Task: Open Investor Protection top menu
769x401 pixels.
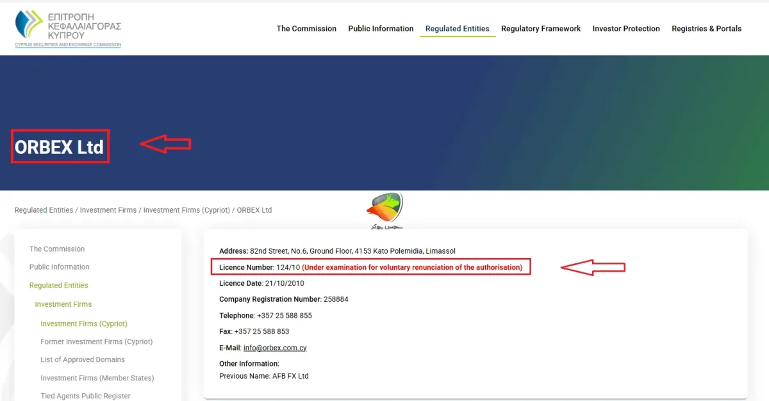Action: click(x=626, y=29)
